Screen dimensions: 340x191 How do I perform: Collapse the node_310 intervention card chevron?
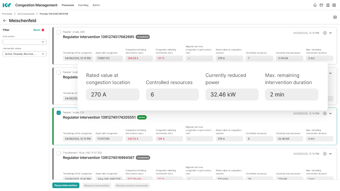coord(330,113)
